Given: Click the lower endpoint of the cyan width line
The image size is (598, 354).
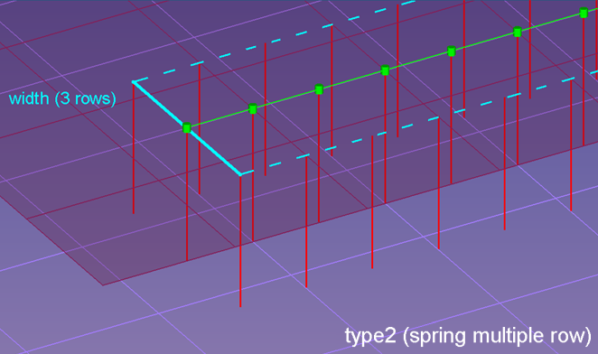Looking at the screenshot, I should [240, 175].
